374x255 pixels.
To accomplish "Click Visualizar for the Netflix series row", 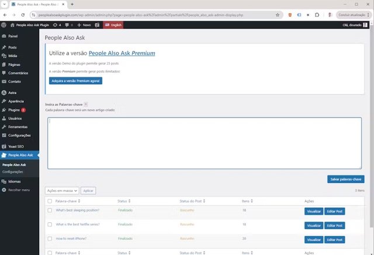I will point(314,225).
